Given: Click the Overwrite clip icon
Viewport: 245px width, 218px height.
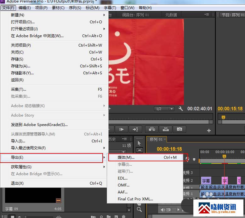Looking at the screenshot, I should (166, 129).
